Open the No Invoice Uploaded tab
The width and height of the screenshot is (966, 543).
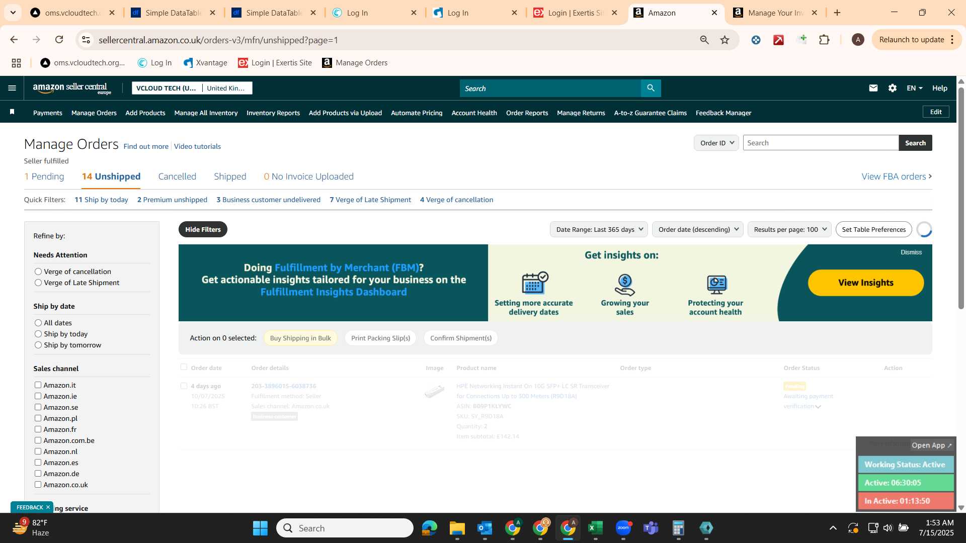tap(309, 176)
